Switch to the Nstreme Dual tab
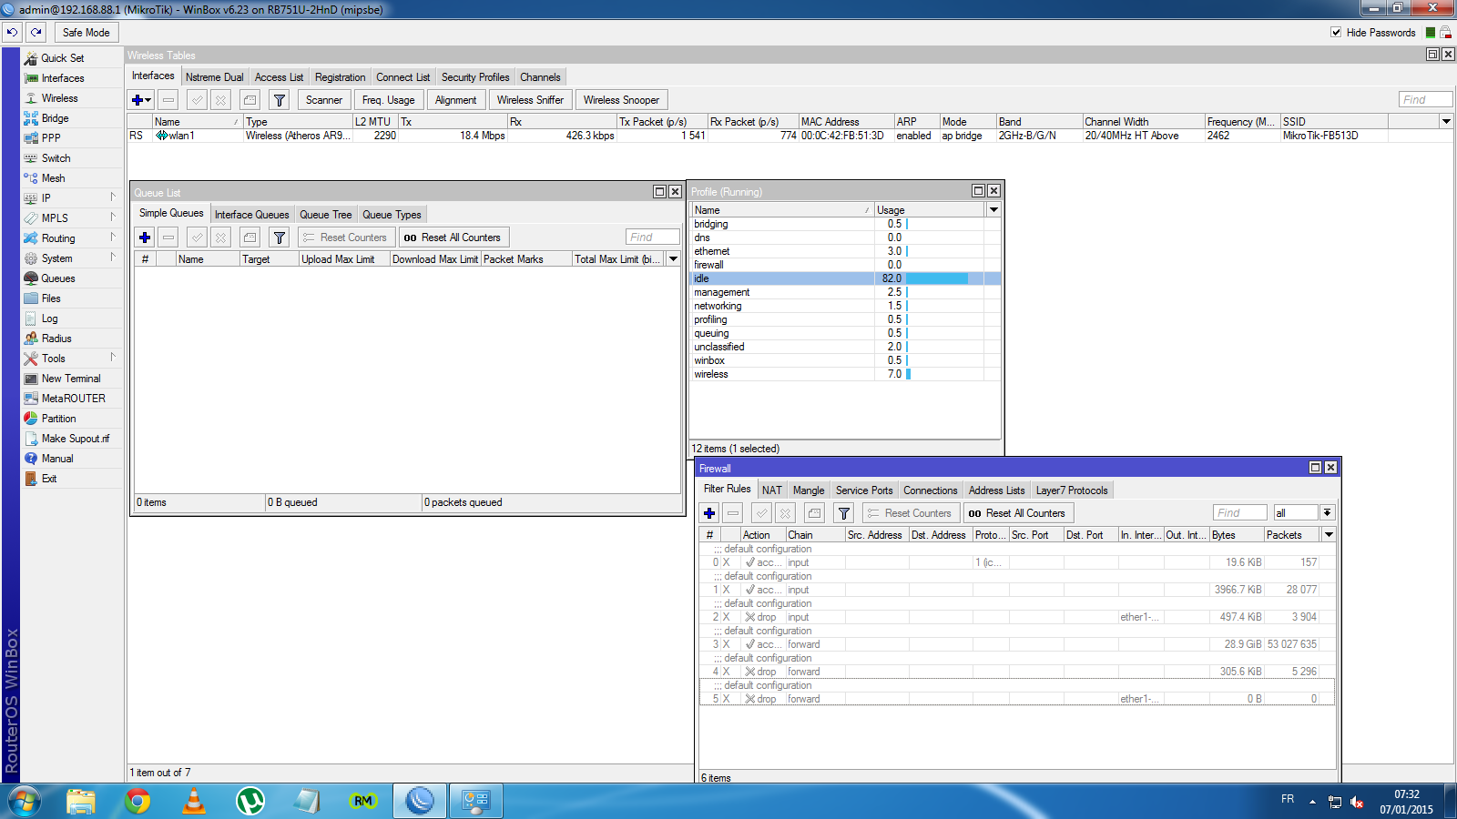This screenshot has height=819, width=1457. pos(215,77)
